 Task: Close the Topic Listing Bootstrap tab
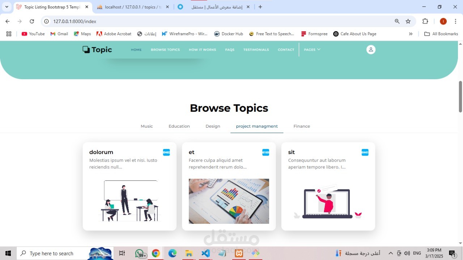(87, 7)
